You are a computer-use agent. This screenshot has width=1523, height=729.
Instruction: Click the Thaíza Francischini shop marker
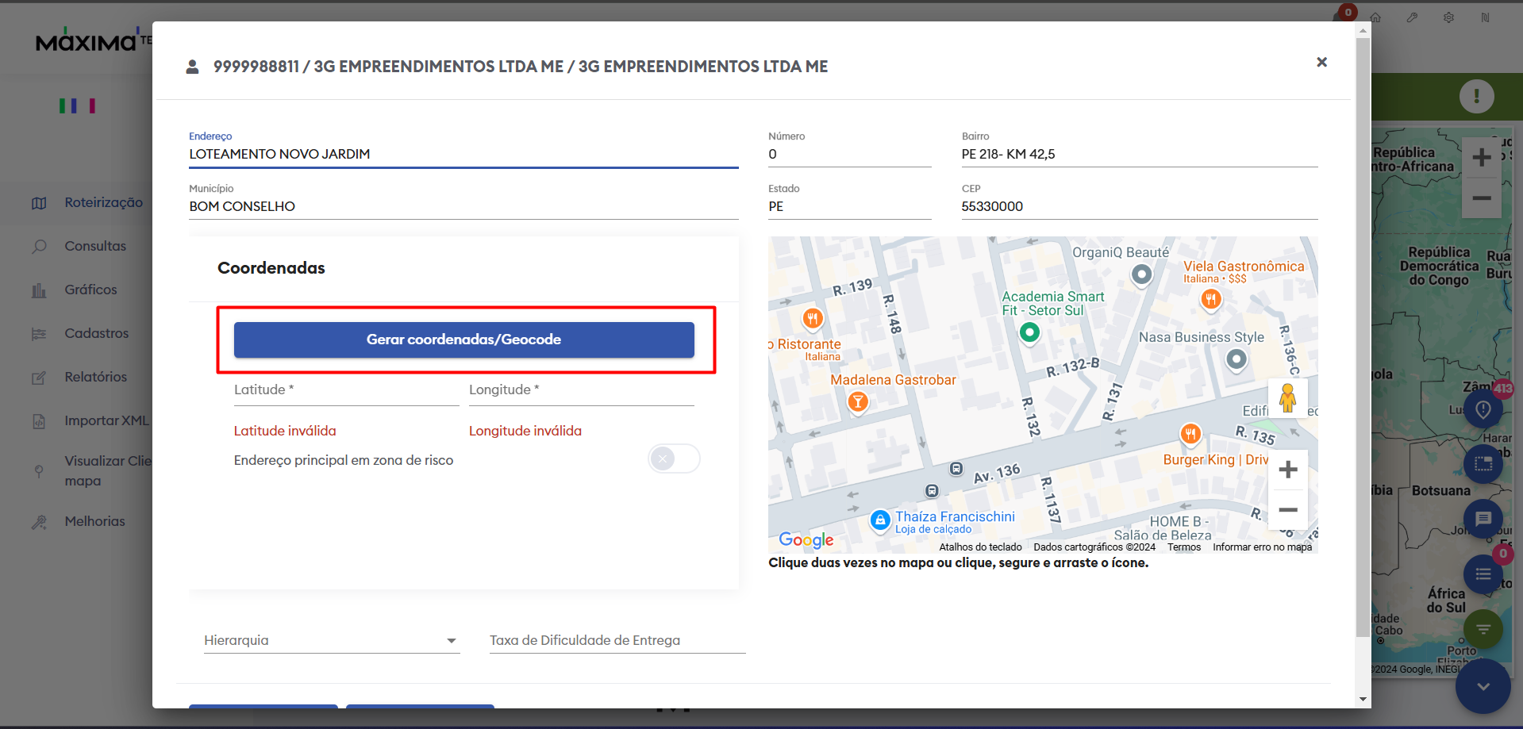(879, 520)
